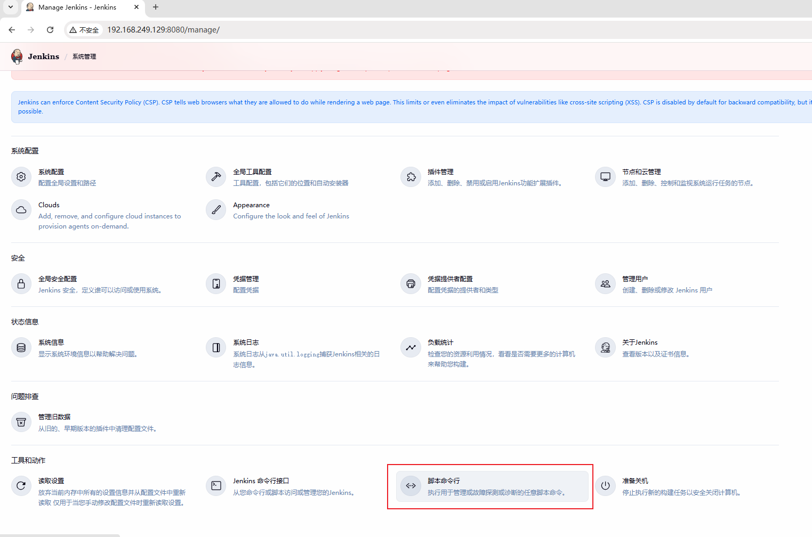Click the 准备关机 power icon
The image size is (812, 537).
coord(605,486)
